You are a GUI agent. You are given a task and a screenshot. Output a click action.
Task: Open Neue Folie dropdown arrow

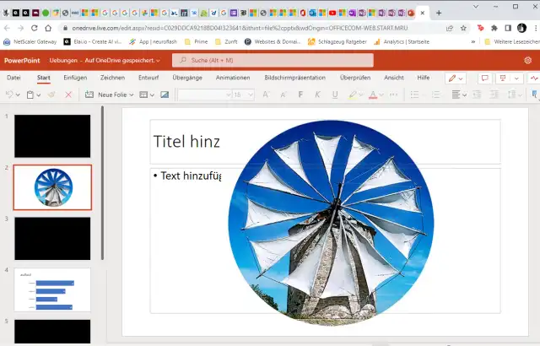coord(132,95)
